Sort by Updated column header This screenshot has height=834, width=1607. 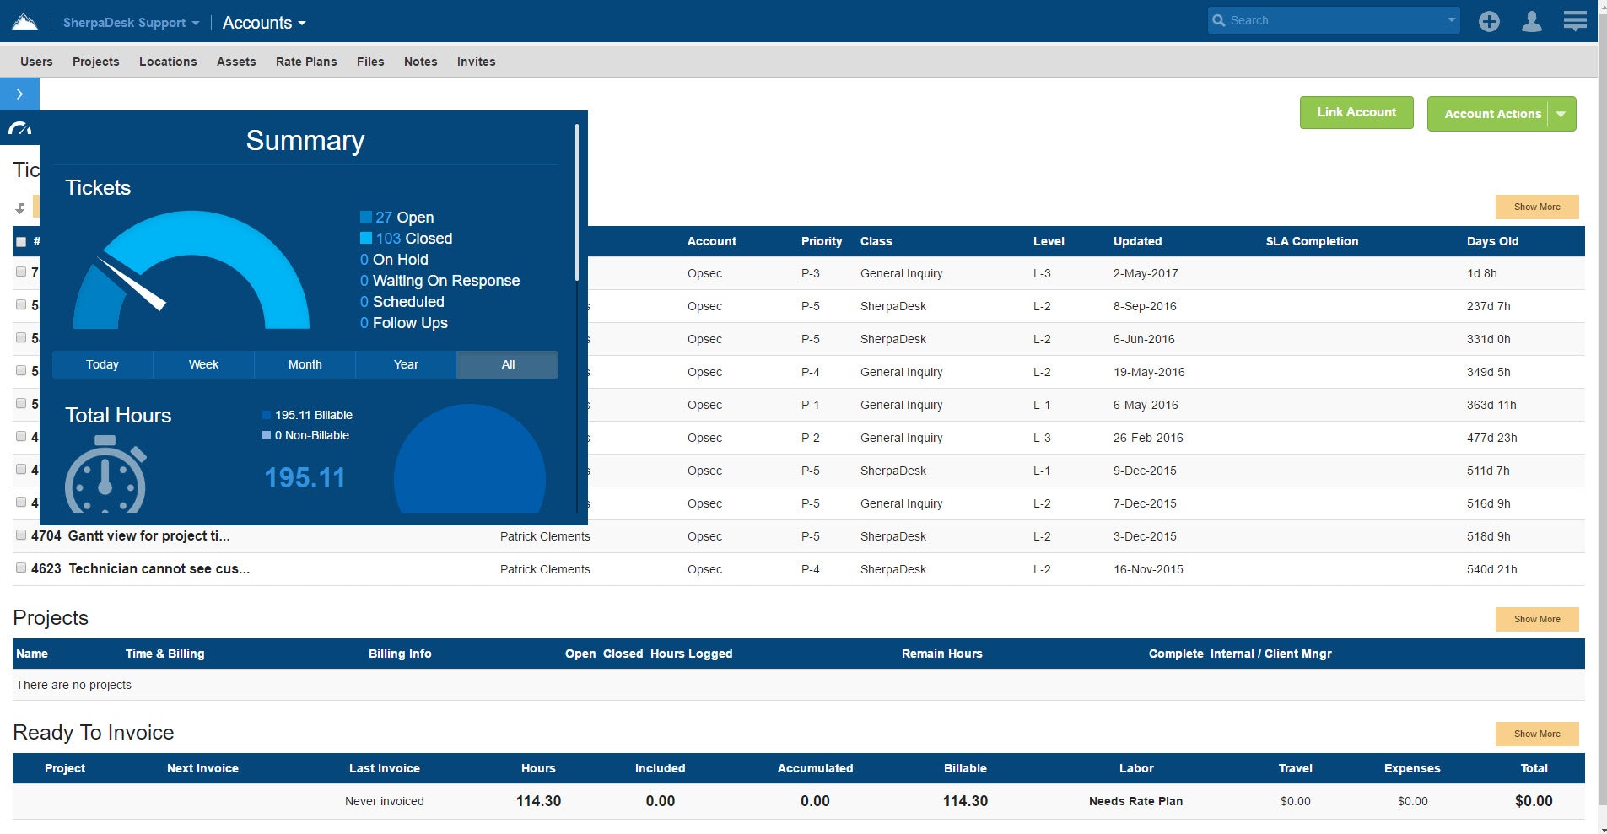(1137, 241)
